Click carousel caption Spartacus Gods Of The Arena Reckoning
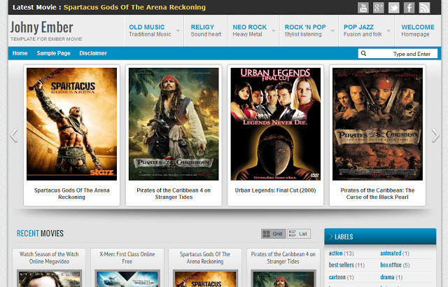 (71, 194)
